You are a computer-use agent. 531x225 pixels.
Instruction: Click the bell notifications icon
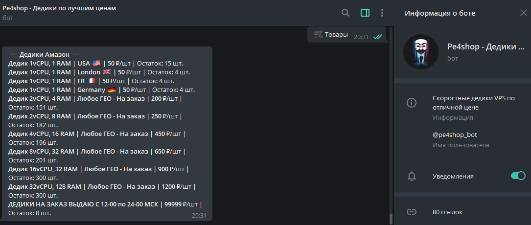coord(412,176)
